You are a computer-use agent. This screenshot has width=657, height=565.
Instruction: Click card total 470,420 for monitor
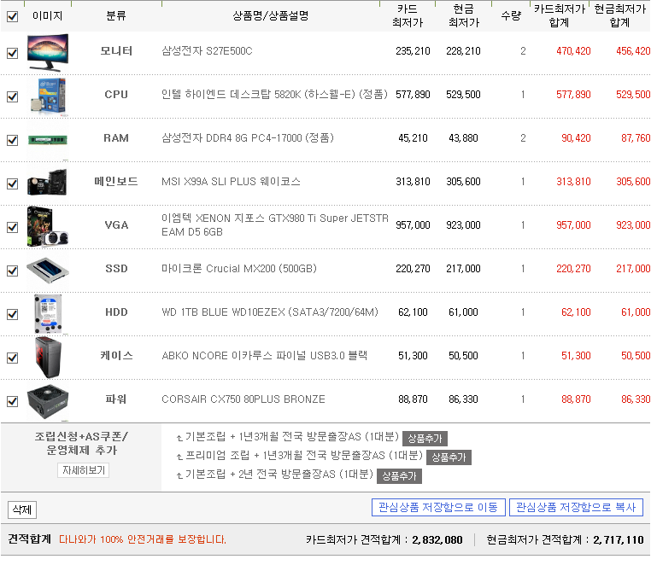tap(573, 51)
